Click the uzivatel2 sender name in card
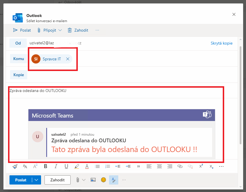 coord(59,135)
